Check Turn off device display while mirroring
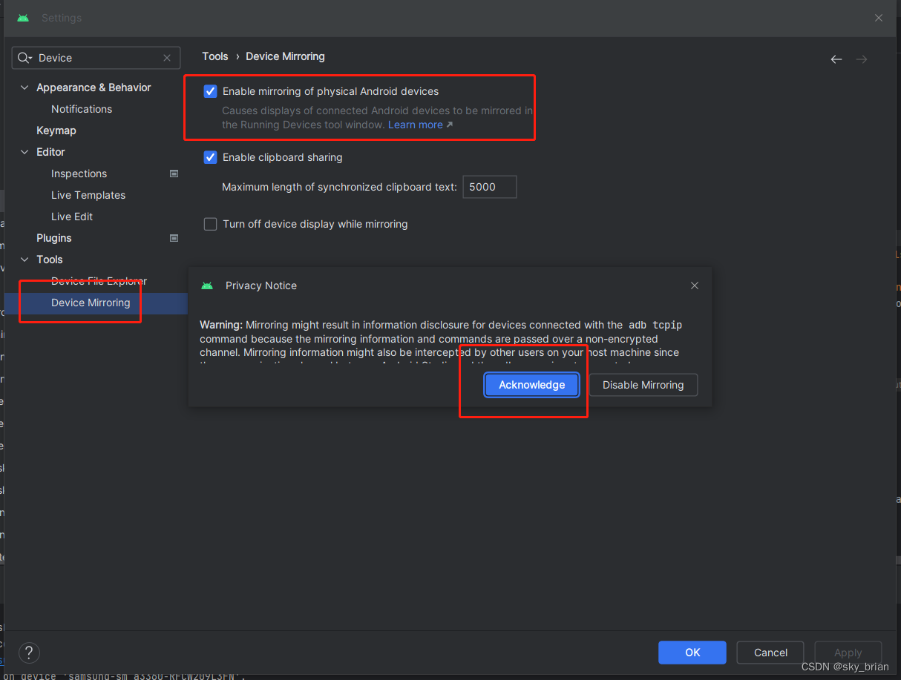Viewport: 901px width, 680px height. (x=210, y=224)
